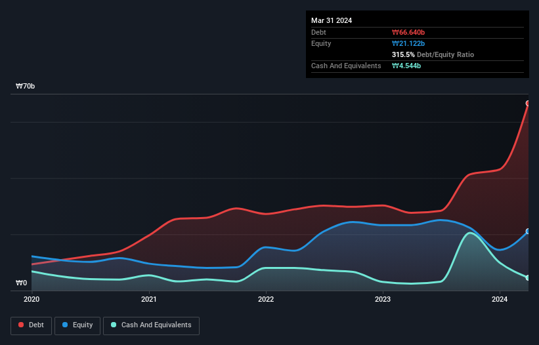539x345 pixels.
Task: Toggle the Debt legend button
Action: pyautogui.click(x=32, y=325)
